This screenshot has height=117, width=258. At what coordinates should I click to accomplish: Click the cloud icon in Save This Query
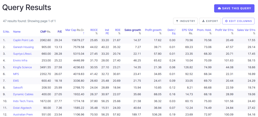click(219, 8)
